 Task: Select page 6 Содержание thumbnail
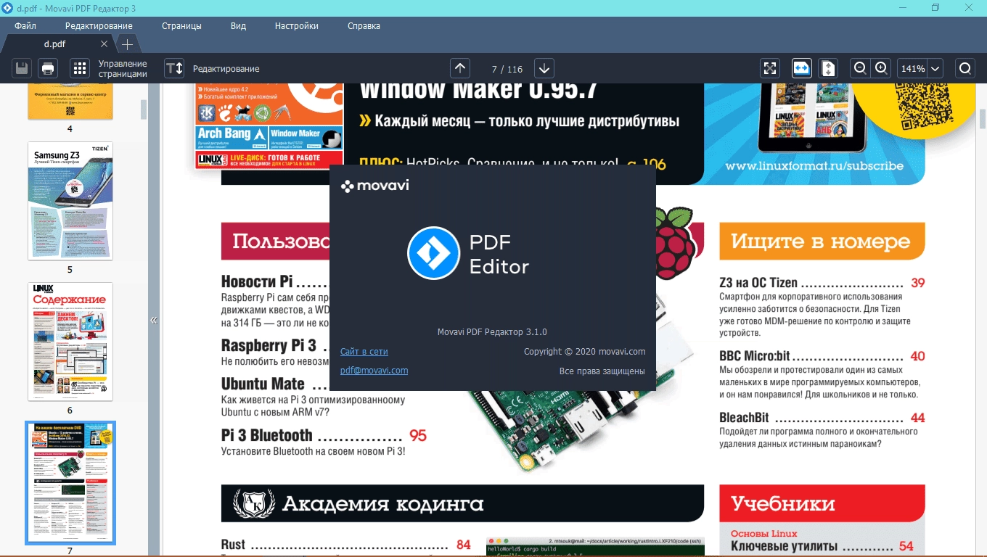click(70, 342)
